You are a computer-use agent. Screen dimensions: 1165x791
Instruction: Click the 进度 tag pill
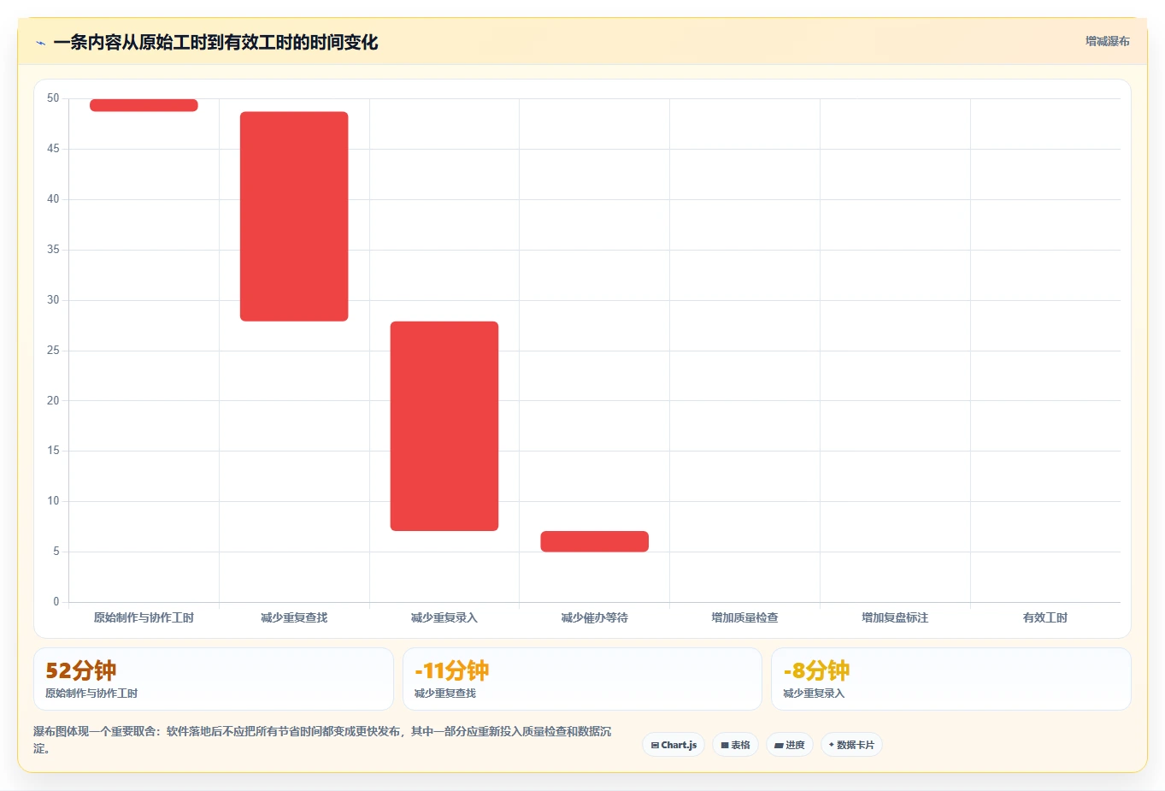[x=790, y=745]
